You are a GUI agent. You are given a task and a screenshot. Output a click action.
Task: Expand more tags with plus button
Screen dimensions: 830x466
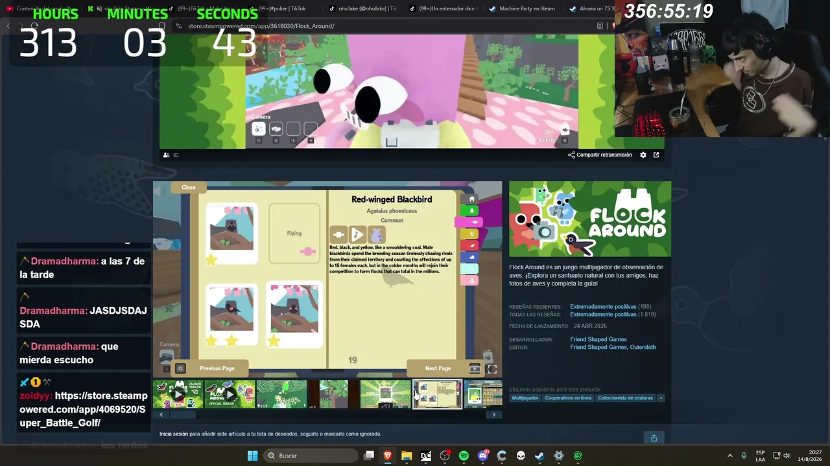point(661,398)
